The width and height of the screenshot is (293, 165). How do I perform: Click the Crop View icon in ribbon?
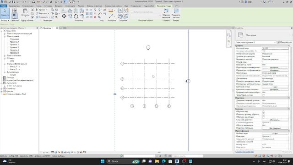tap(166, 11)
